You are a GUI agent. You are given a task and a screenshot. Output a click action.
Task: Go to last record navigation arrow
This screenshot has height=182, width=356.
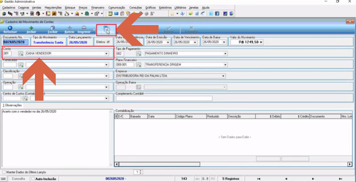pyautogui.click(x=340, y=179)
